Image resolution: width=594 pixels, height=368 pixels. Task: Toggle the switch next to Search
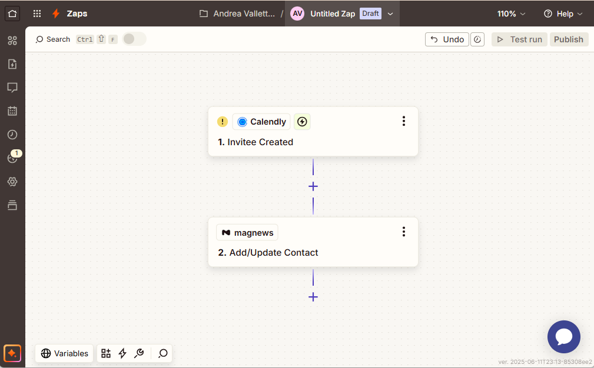[134, 39]
